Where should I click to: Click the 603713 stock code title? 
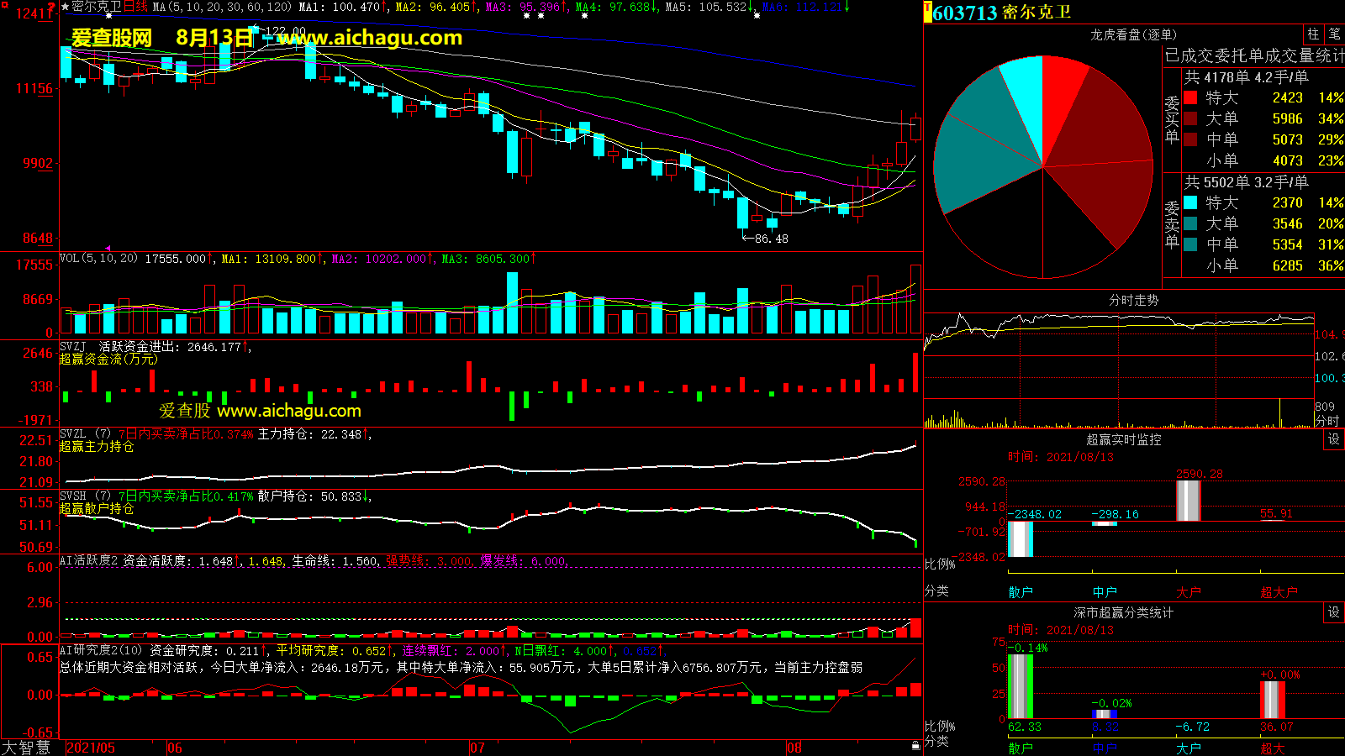964,13
